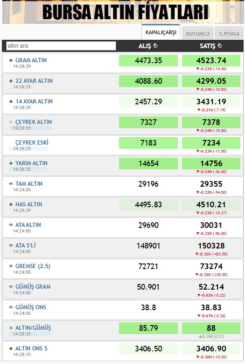Open the GREMSE (2.5) link
245x364 pixels.
33,266
